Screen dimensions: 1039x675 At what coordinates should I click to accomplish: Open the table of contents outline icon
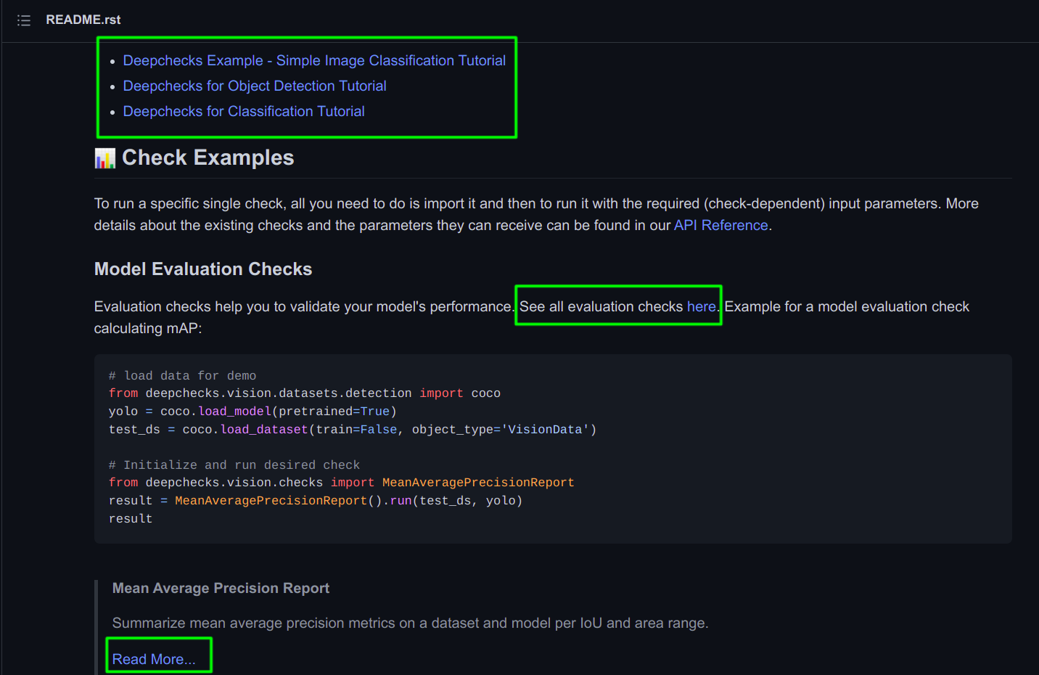(23, 20)
